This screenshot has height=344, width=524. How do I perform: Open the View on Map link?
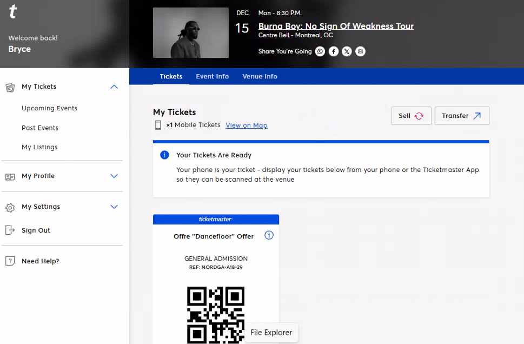point(246,125)
